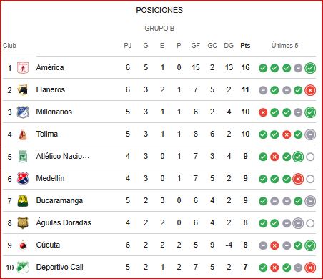
Task: Click the Pts column header
Action: [x=245, y=46]
